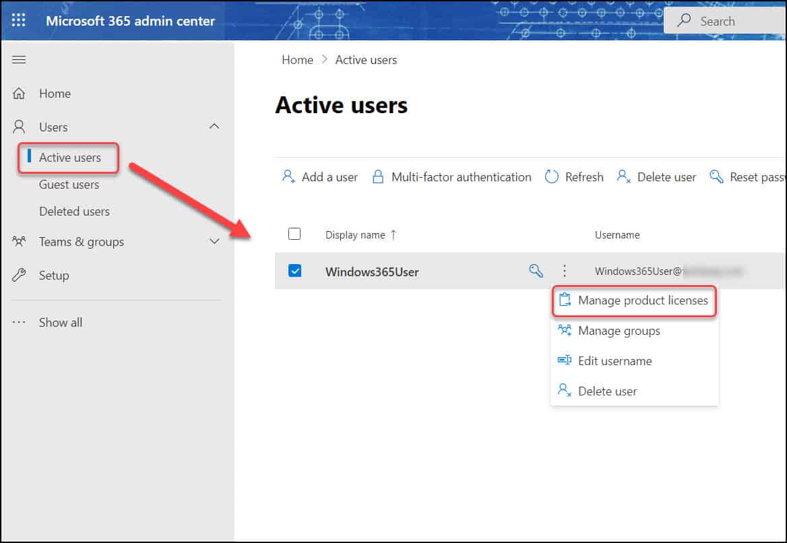Open the Setup page link
The height and width of the screenshot is (543, 787).
tap(54, 276)
